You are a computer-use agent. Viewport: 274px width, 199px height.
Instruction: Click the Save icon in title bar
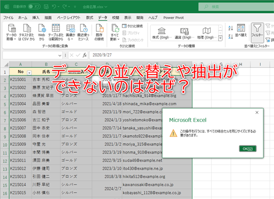tap(46, 7)
